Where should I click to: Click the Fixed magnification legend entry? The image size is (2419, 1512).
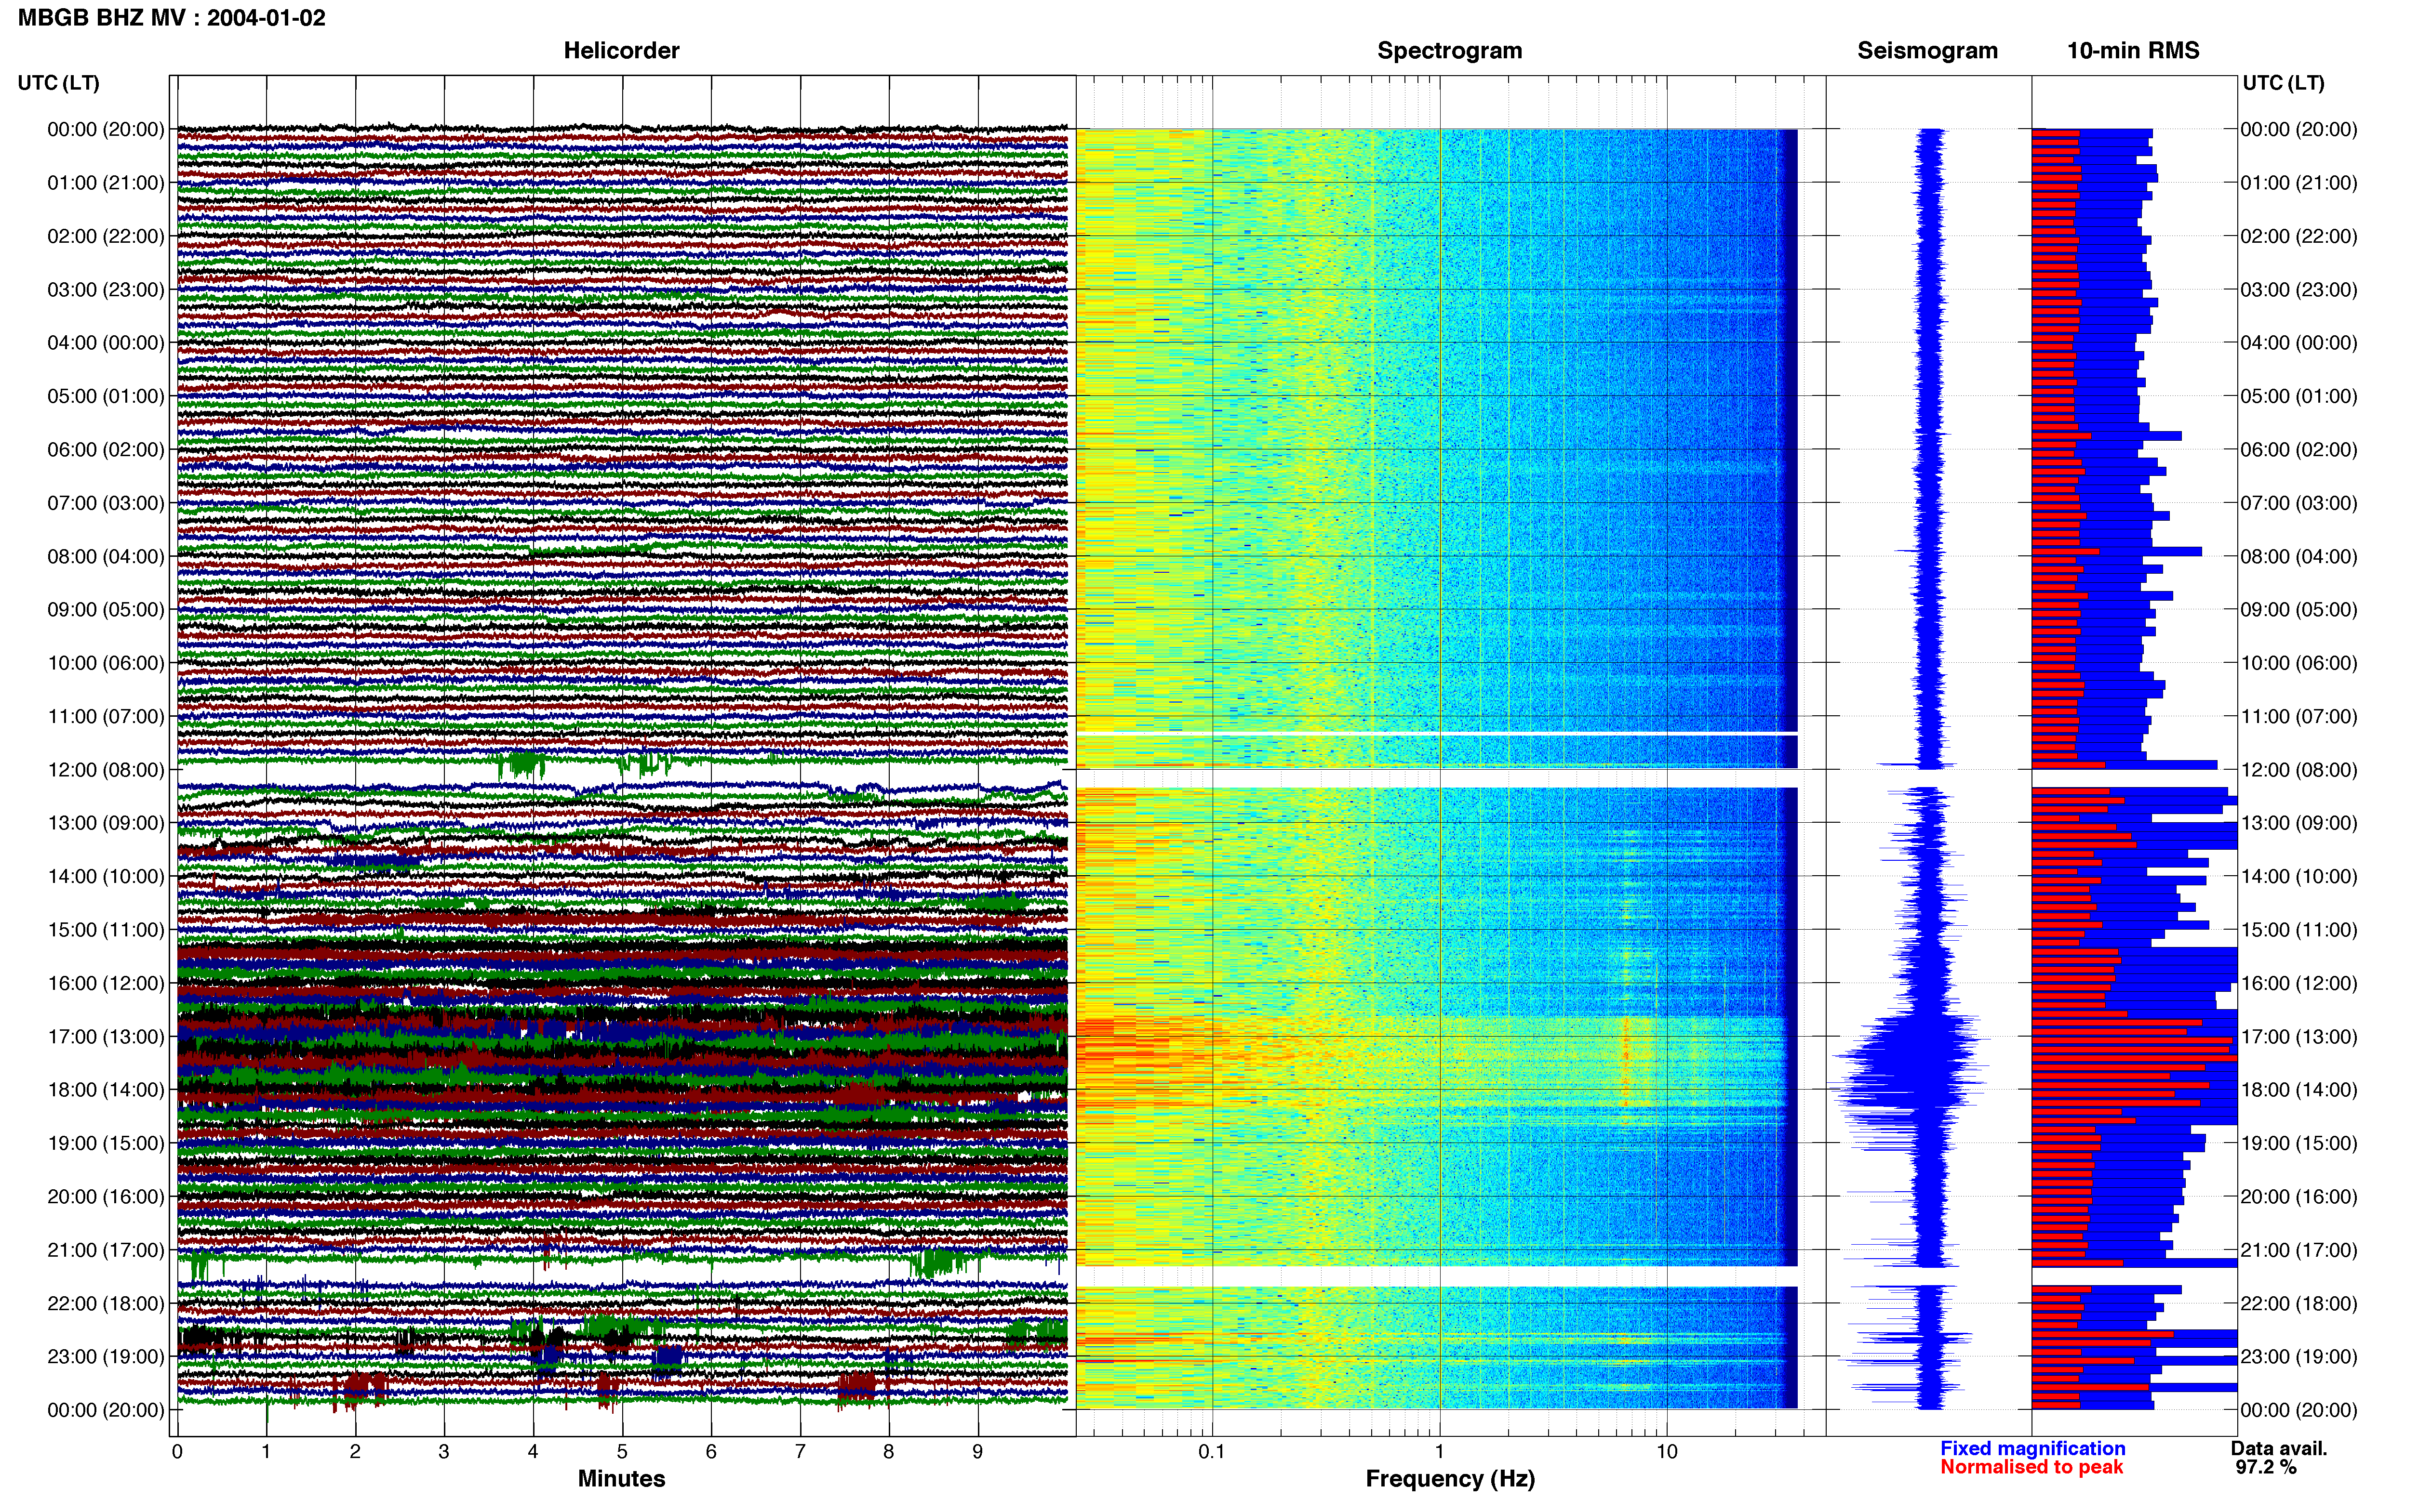click(x=2032, y=1449)
